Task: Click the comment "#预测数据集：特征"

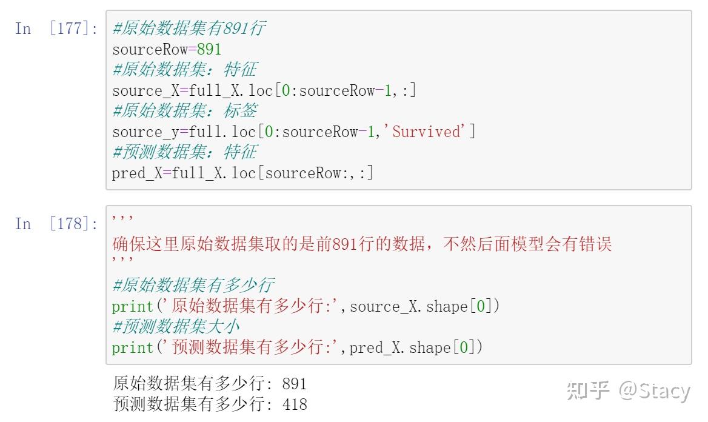Action: [x=184, y=152]
